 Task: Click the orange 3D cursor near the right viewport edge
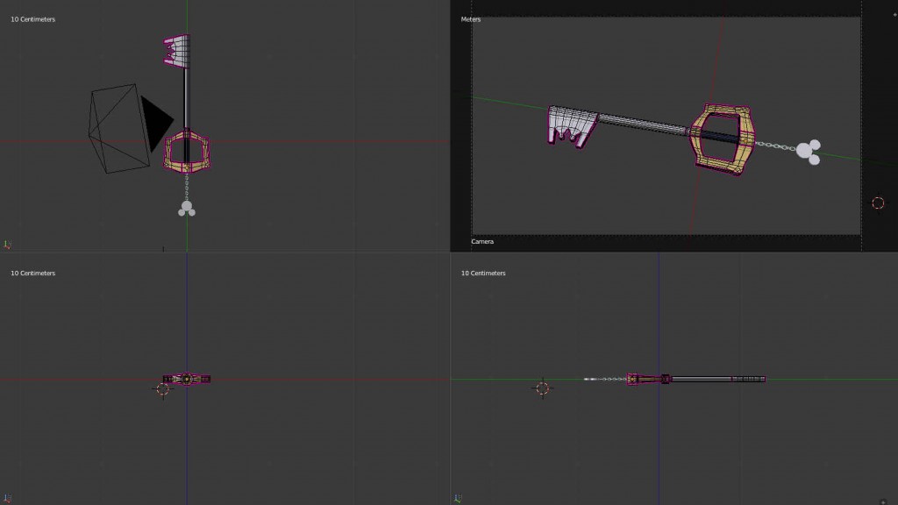coord(878,203)
